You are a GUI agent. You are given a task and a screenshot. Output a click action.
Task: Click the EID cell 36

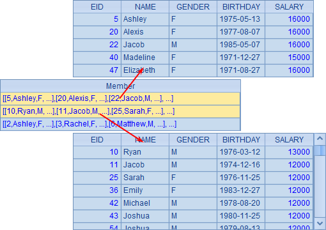(x=97, y=190)
